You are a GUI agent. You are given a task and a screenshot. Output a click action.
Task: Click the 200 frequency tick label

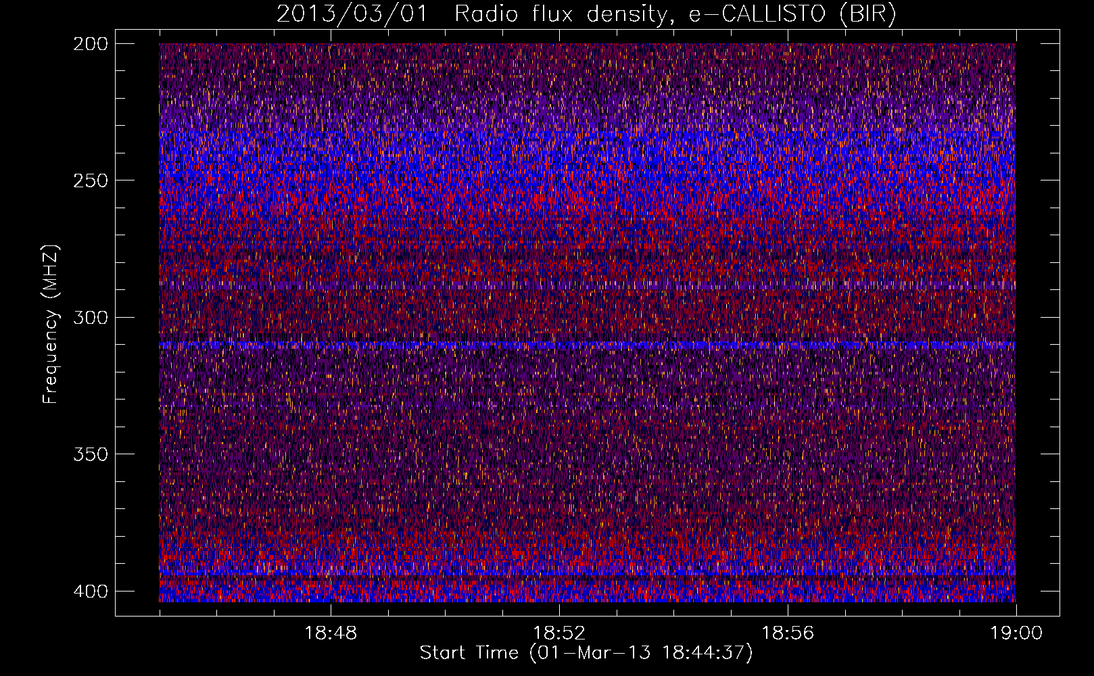(90, 44)
